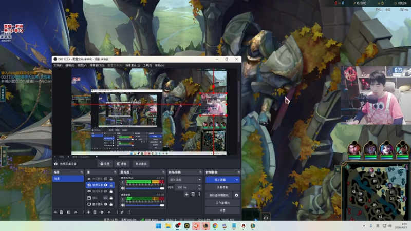Unlock the 大区段位 source
Screen dimensions: 411x231
click(111, 179)
